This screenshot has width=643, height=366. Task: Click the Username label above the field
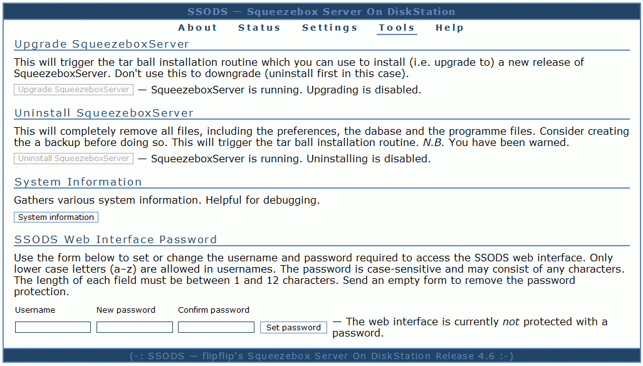click(35, 310)
